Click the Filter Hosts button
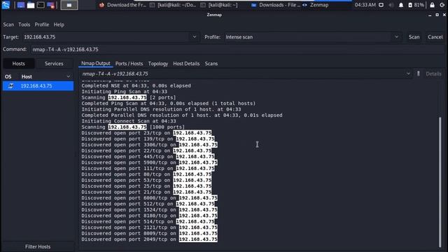The image size is (448, 252). (x=38, y=246)
